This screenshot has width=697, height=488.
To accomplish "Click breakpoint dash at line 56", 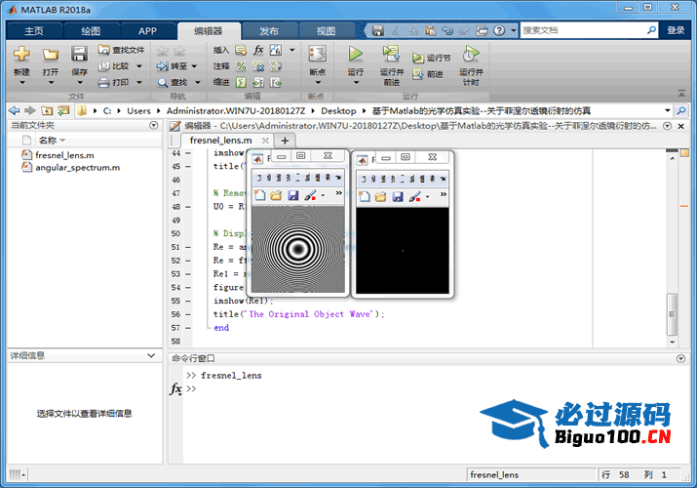I will pyautogui.click(x=188, y=314).
